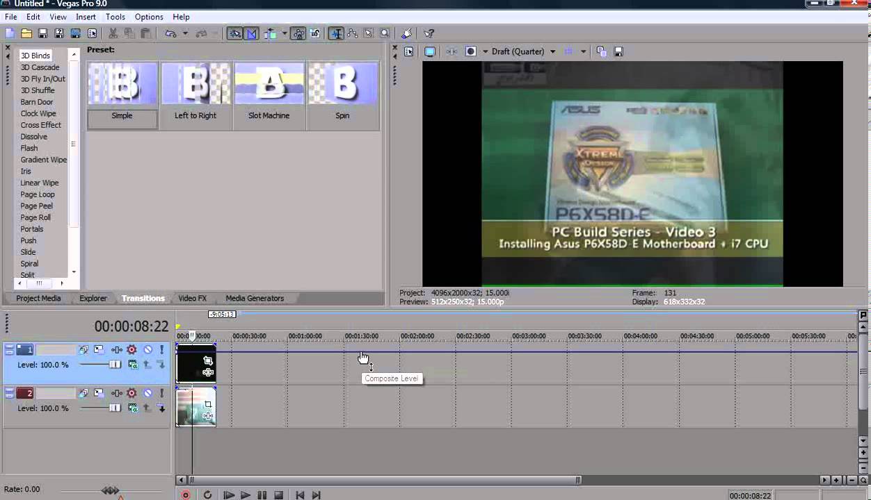
Task: Toggle Auto Ripple in the toolbar
Action: pyautogui.click(x=271, y=33)
